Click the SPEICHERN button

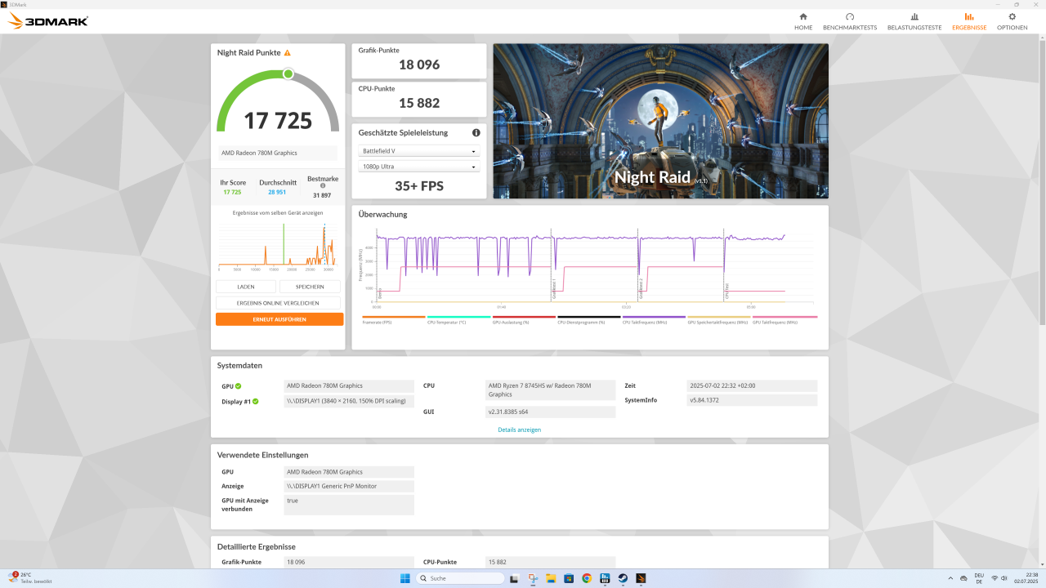click(x=310, y=287)
